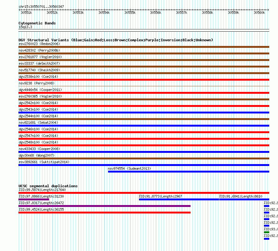Viewport: 278px width, 251px height.
Task: Click the 30557k ruler tick label
Action: (181, 13)
